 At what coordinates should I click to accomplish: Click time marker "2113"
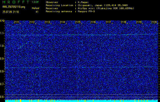pos(47,22)
